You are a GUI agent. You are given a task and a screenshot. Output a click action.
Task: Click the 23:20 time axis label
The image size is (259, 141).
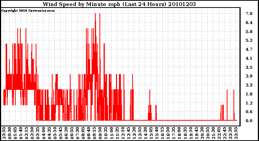230,133
